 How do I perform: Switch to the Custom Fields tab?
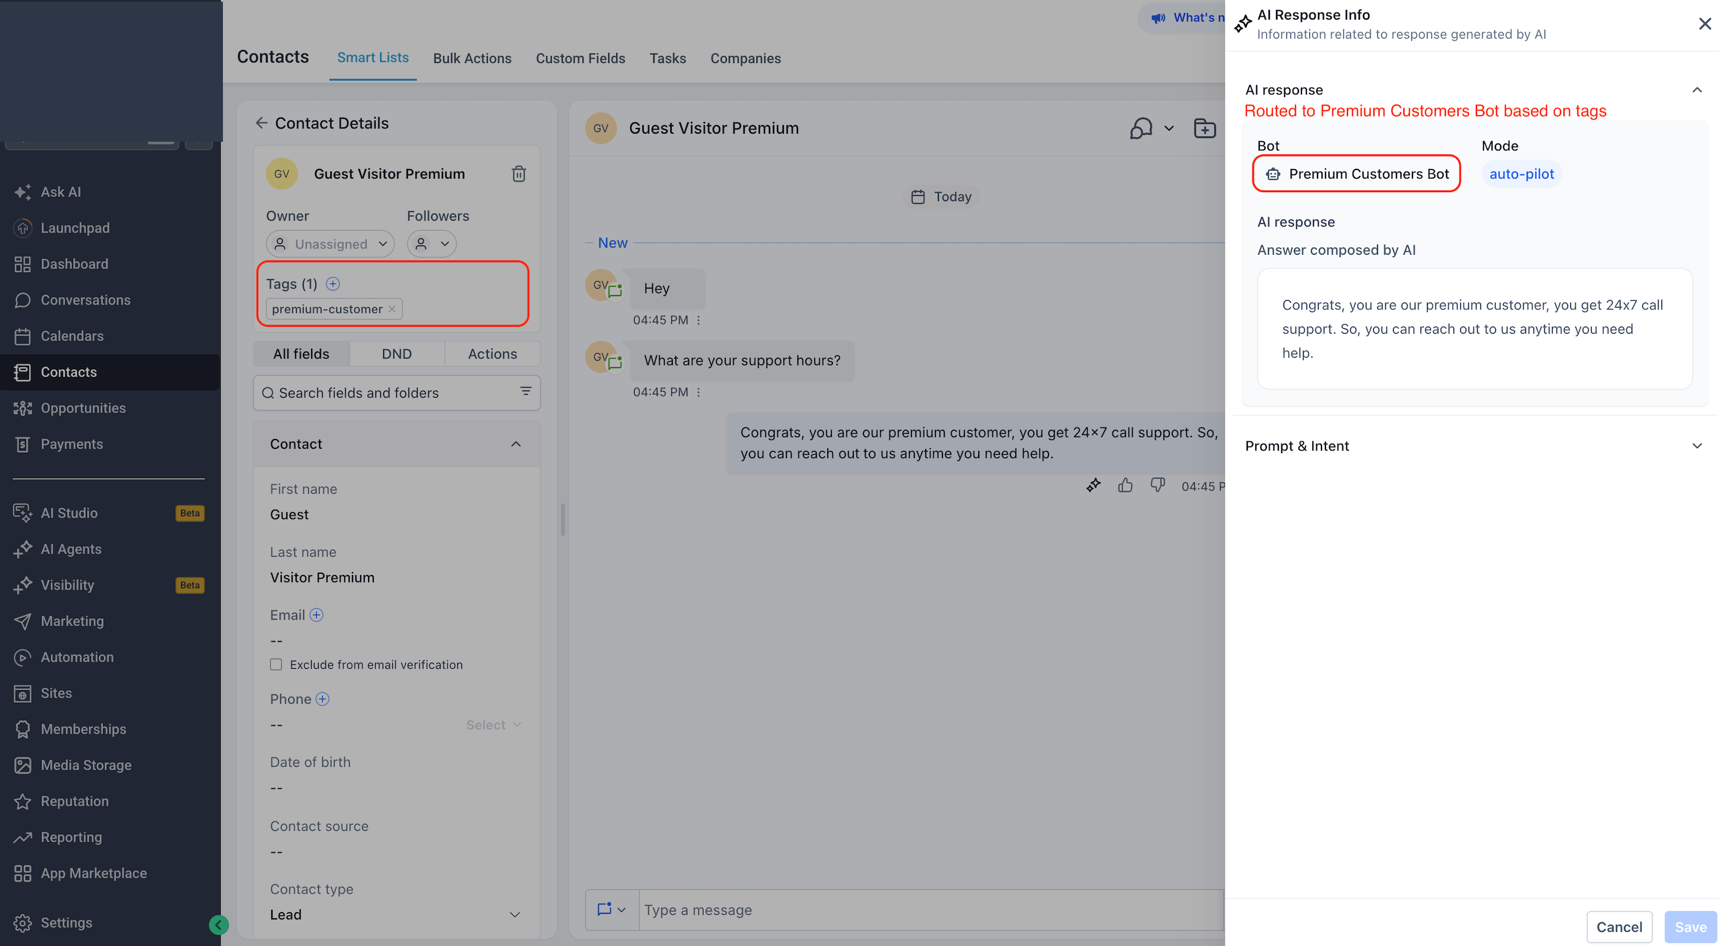coord(580,58)
